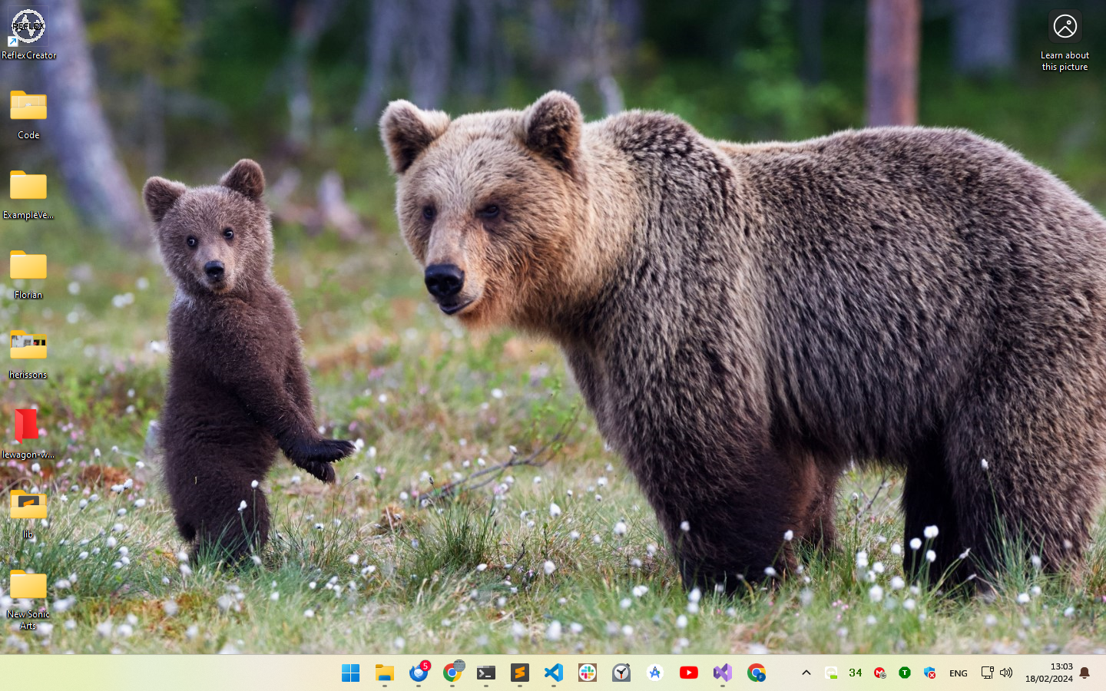Expand the hidden system tray icons

[x=806, y=673]
